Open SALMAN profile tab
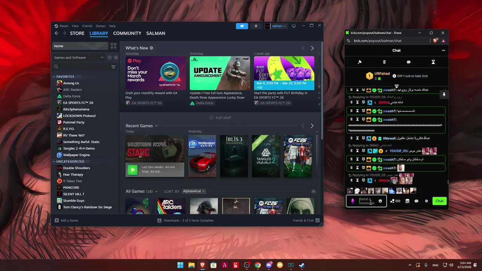The image size is (482, 271). tap(156, 33)
